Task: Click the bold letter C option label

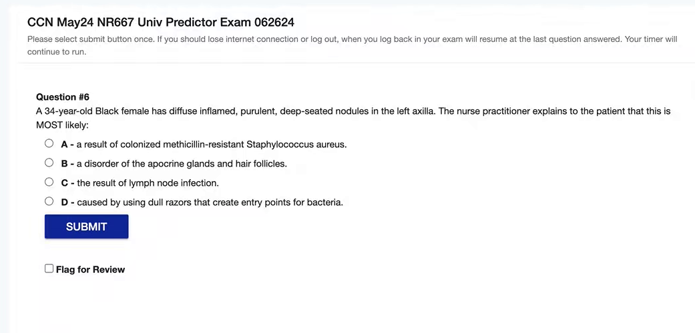Action: pos(65,183)
